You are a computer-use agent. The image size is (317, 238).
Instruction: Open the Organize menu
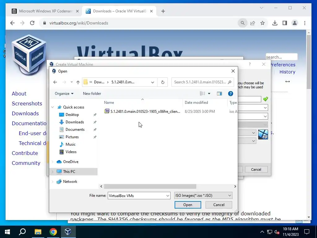(64, 94)
